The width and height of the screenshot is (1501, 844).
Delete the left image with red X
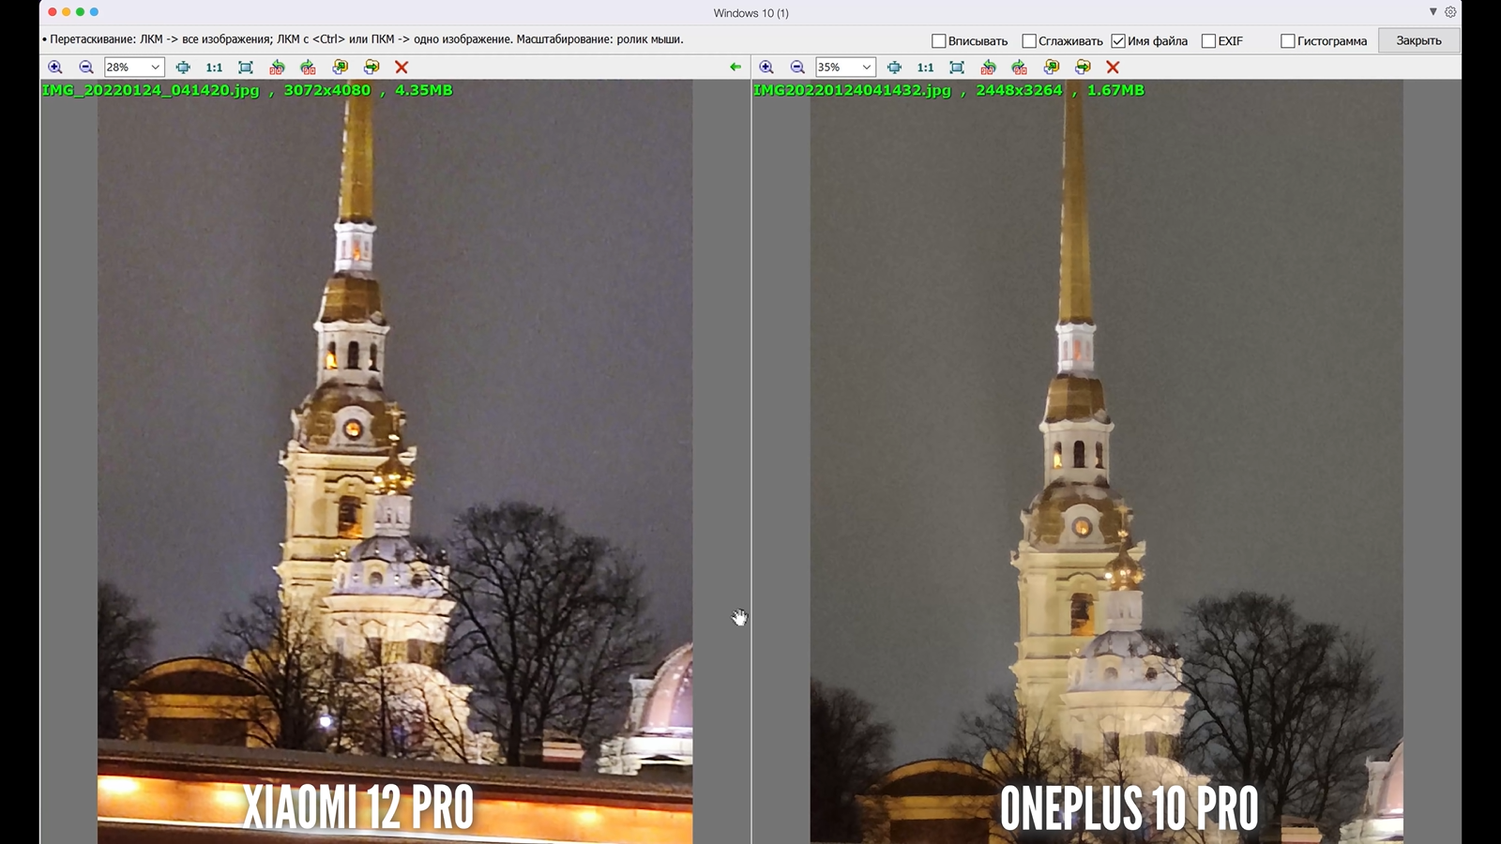point(402,68)
